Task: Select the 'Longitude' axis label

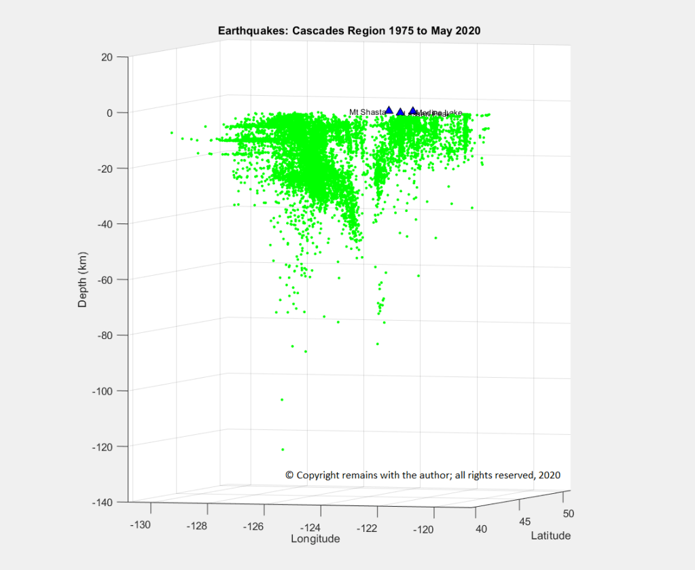Action: pos(315,539)
